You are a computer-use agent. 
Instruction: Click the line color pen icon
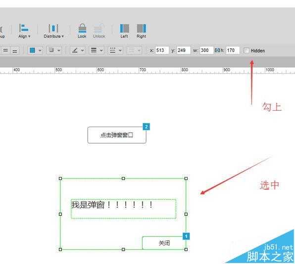75,50
